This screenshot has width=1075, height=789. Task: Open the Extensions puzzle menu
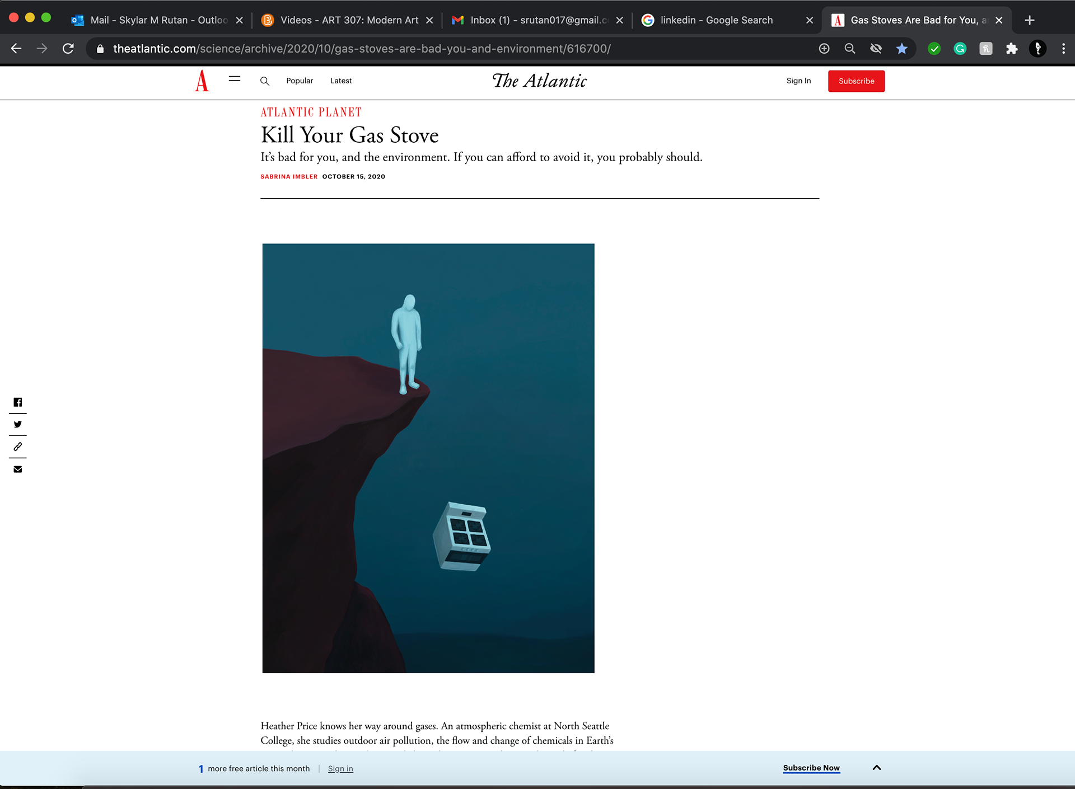(1012, 49)
